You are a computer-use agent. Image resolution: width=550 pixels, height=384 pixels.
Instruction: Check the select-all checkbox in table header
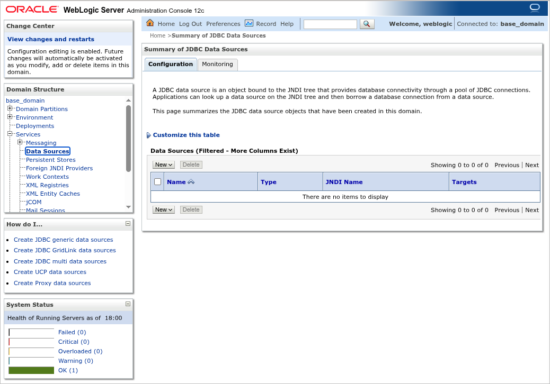tap(157, 182)
